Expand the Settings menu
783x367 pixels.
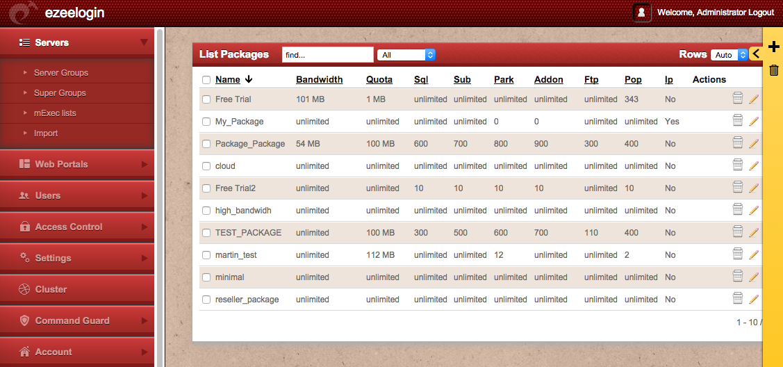[x=77, y=258]
